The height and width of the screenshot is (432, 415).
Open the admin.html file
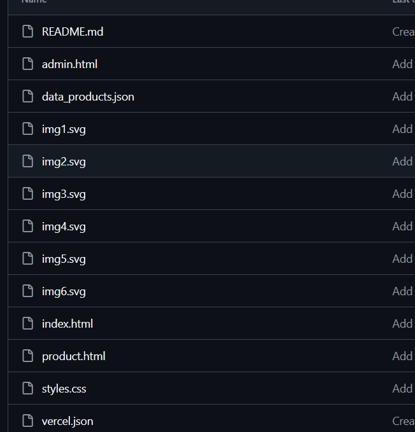(x=69, y=64)
